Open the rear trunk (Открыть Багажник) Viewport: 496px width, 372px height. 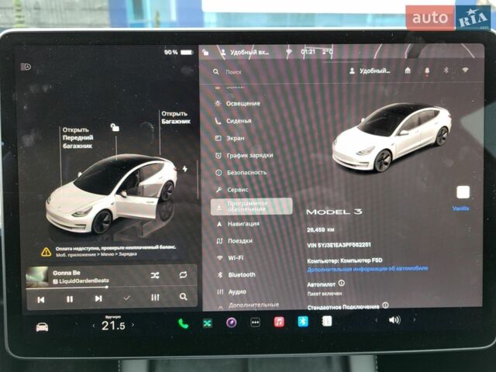click(x=176, y=117)
